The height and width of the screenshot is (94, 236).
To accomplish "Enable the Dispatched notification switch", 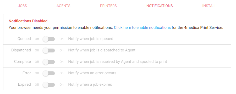I will point(49,50).
